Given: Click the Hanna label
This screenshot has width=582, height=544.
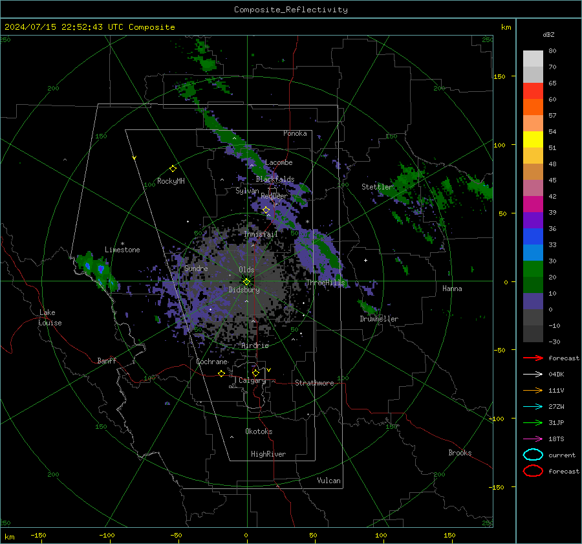Looking at the screenshot, I should 452,288.
